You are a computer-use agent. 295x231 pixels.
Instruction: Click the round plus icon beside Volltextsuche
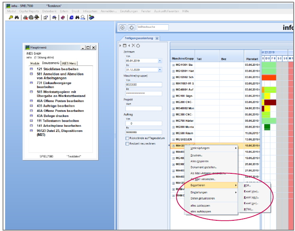pos(123,27)
